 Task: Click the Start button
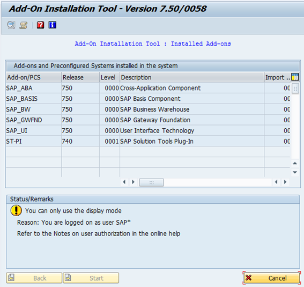[x=91, y=278]
